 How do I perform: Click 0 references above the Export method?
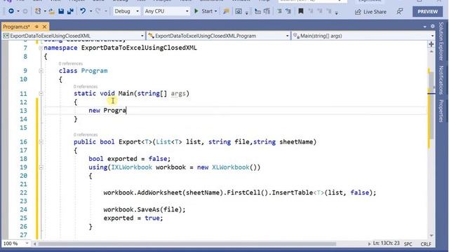pos(86,134)
